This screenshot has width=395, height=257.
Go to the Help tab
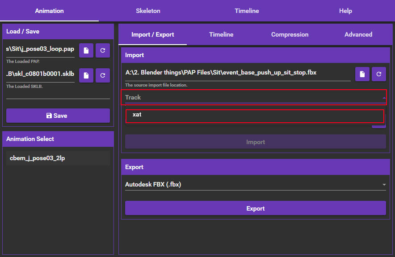click(x=345, y=11)
